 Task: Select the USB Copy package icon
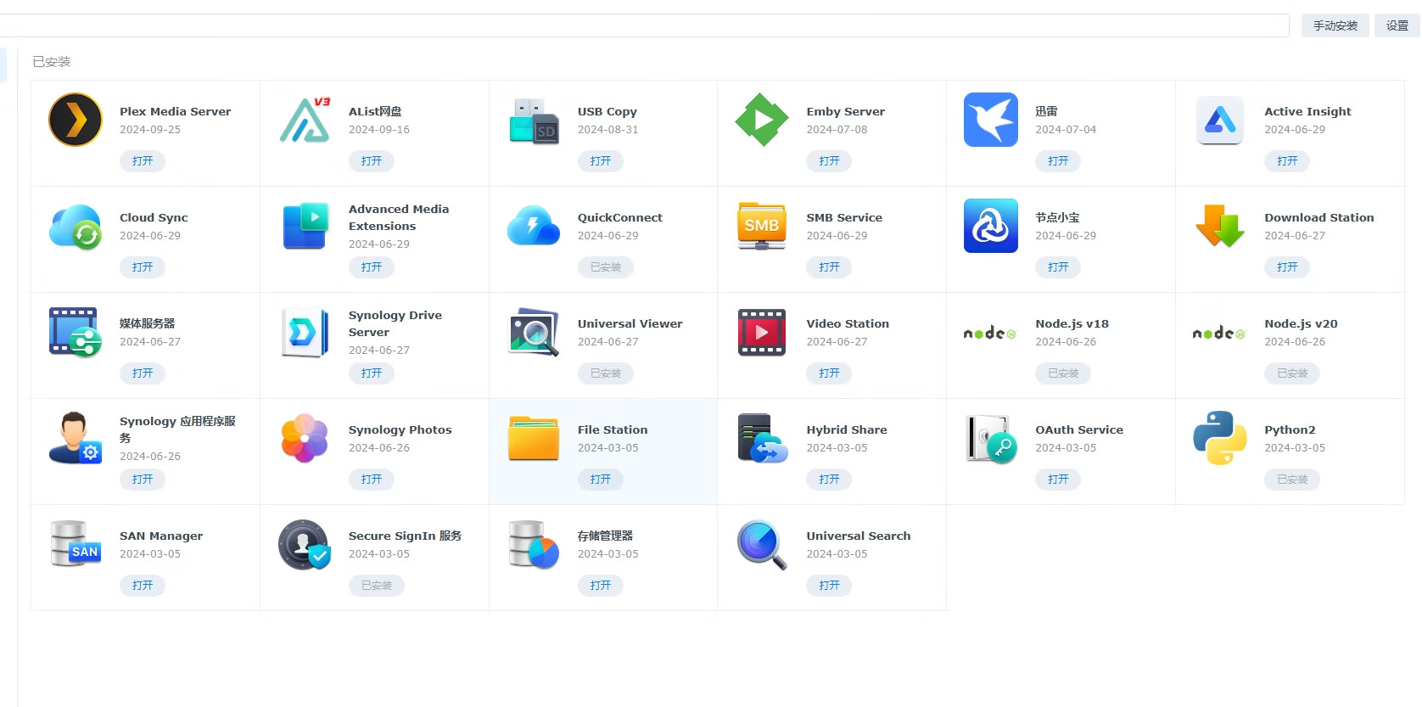(x=534, y=120)
